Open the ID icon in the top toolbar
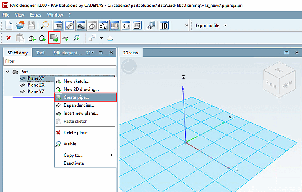302x192 pixels. coord(164,25)
